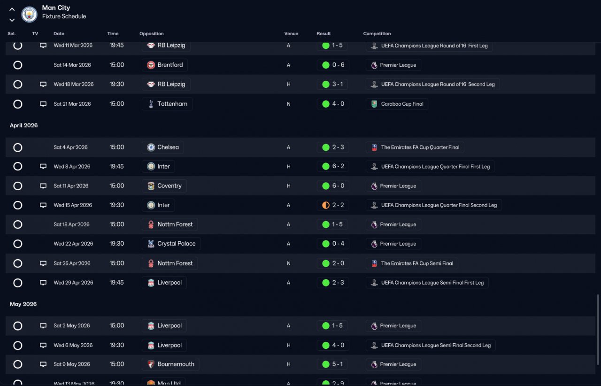Viewport: 601px width, 386px height.
Task: Click the up chevron beside Man City
Action: pyautogui.click(x=12, y=9)
